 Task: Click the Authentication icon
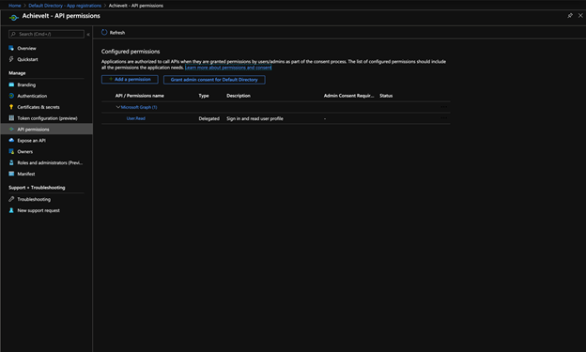[x=11, y=96]
